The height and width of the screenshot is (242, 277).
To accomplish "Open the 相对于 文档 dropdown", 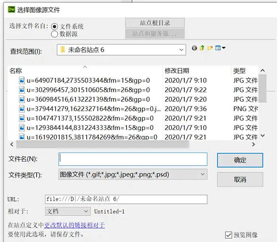I will (68, 211).
